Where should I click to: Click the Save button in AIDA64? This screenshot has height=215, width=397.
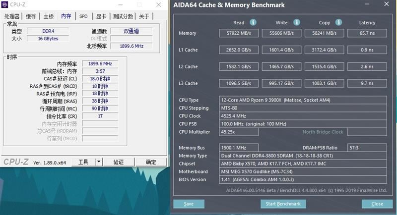pos(189,204)
